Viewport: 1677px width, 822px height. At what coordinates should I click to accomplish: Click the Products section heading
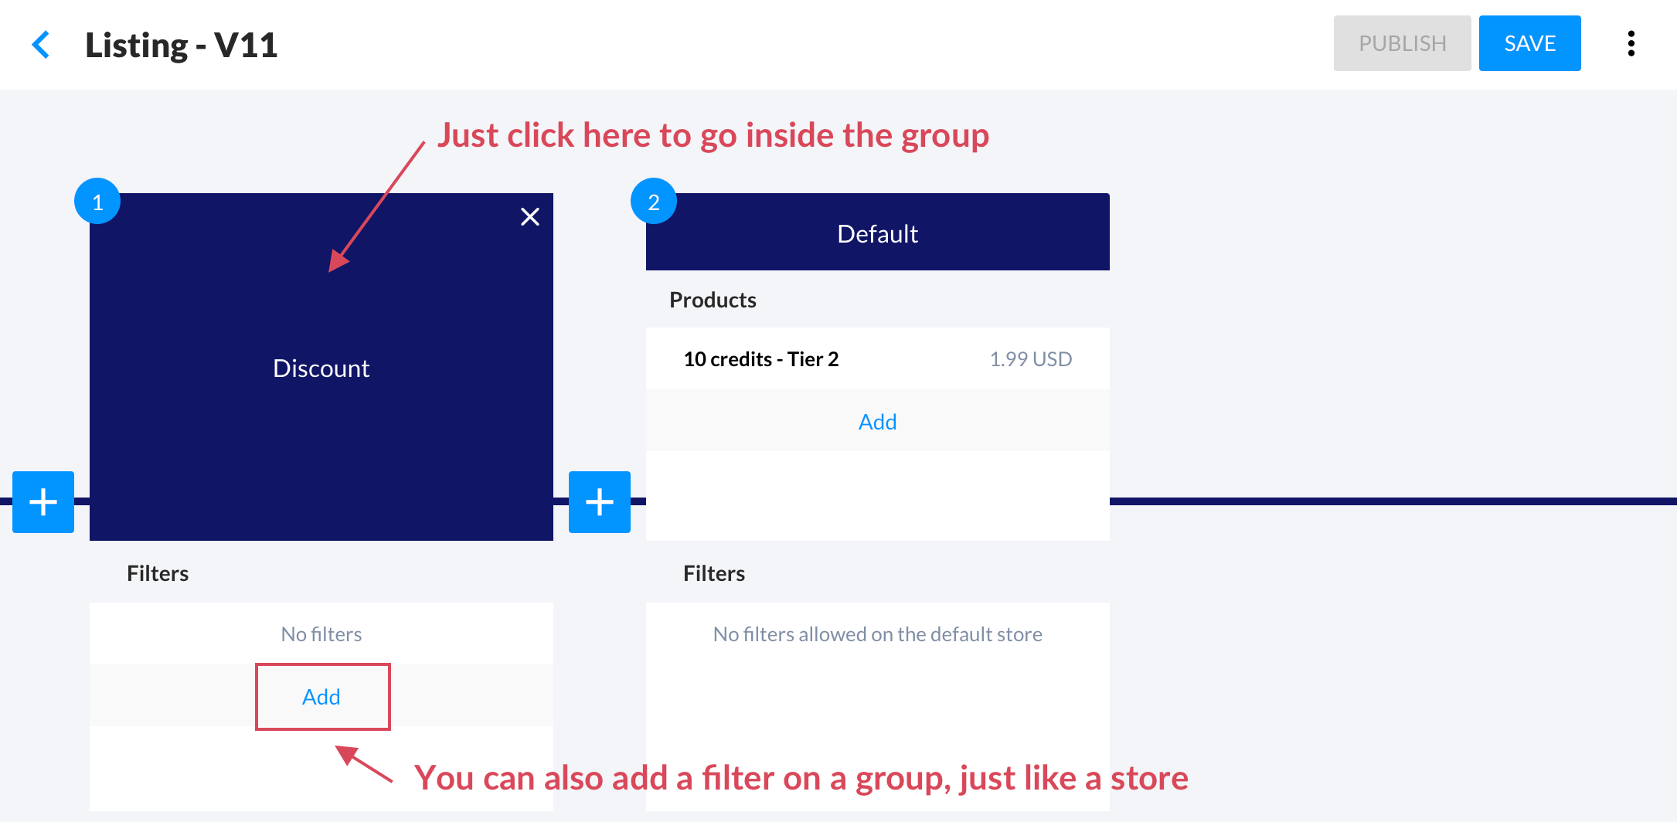click(x=713, y=300)
